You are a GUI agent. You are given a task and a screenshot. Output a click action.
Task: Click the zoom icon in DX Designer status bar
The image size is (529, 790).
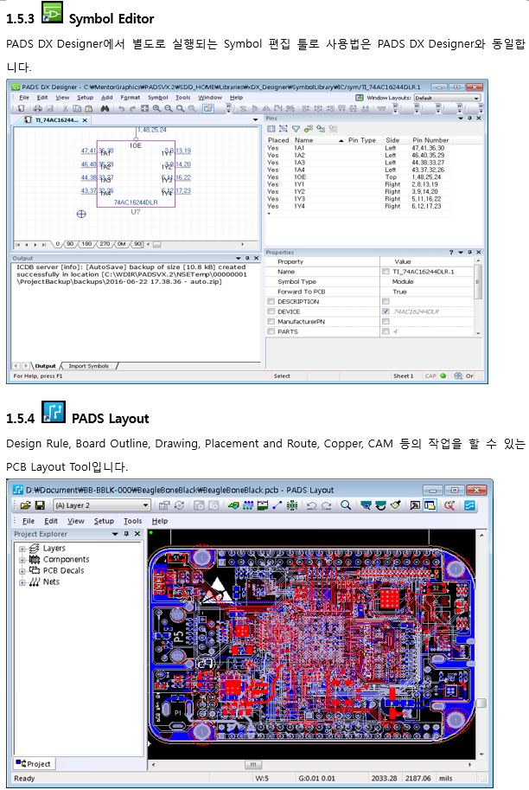458,376
